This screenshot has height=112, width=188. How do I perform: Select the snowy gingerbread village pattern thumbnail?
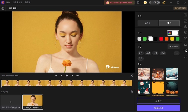tap(144, 74)
